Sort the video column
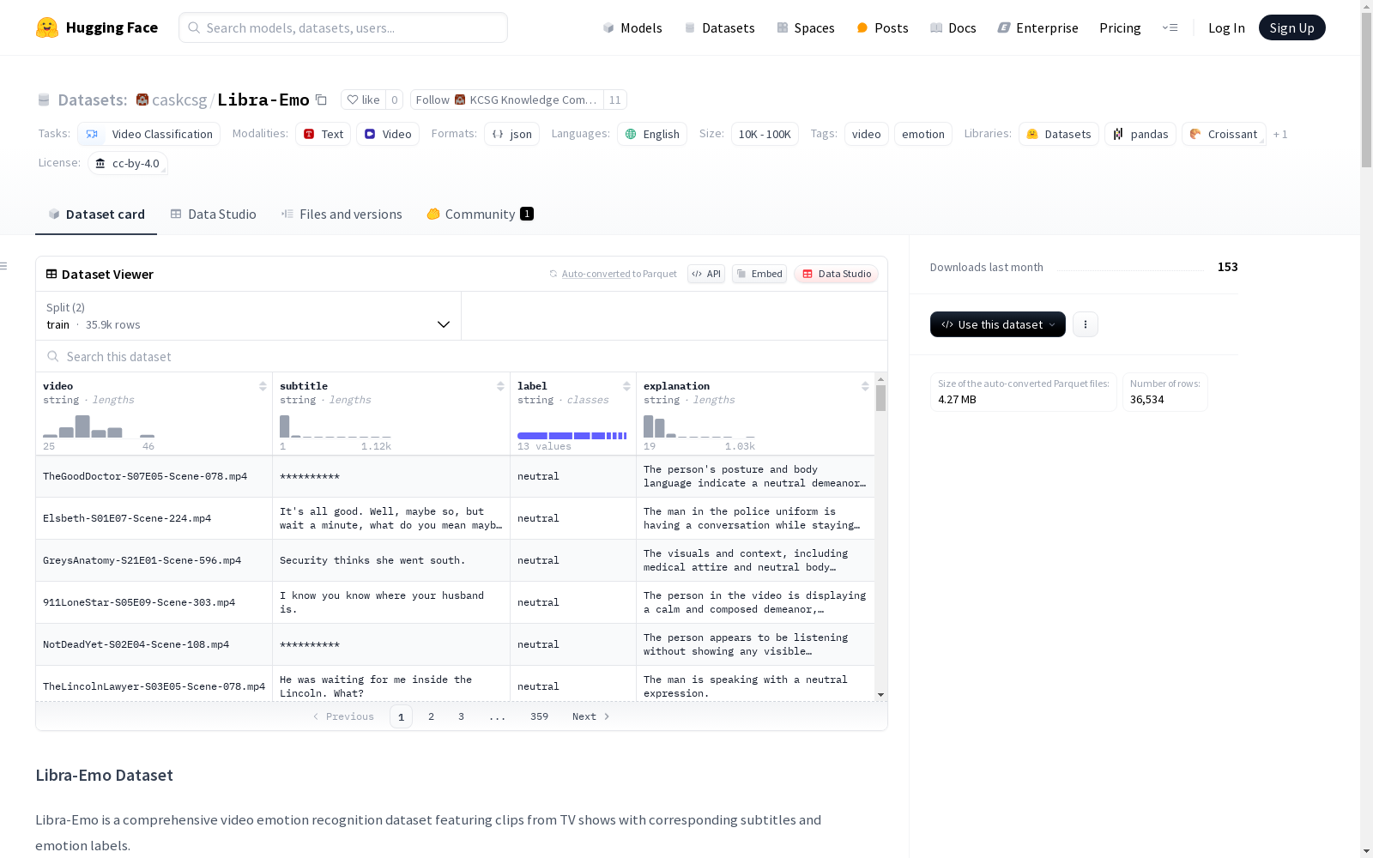Viewport: 1373px width, 858px height. (x=263, y=386)
